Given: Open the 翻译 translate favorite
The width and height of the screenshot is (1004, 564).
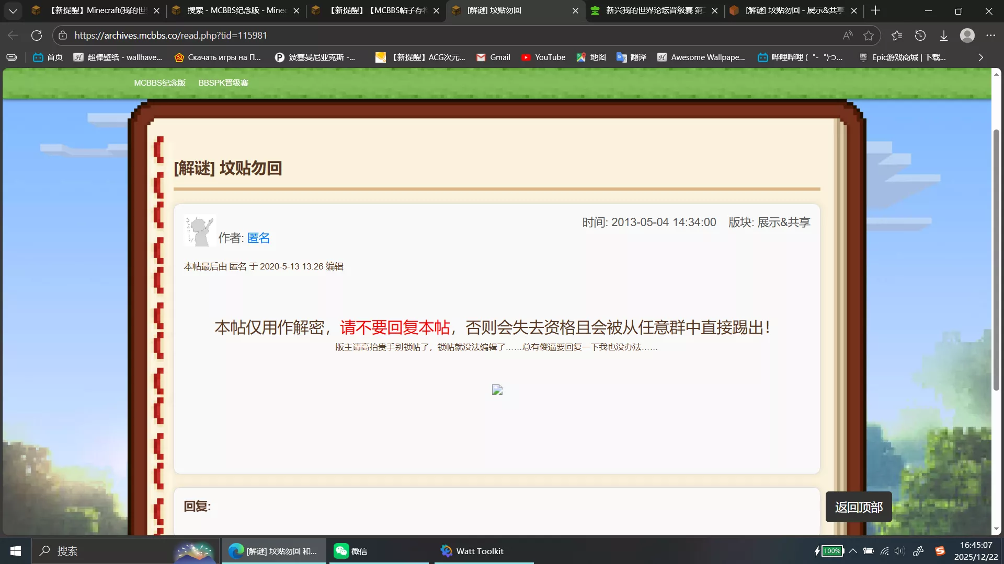Looking at the screenshot, I should click(631, 57).
